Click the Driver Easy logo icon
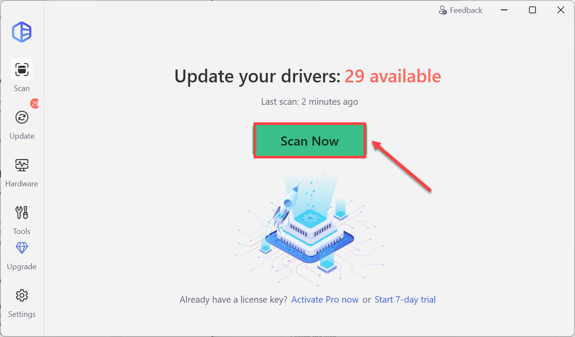Screen dimensions: 575x337 pos(21,32)
